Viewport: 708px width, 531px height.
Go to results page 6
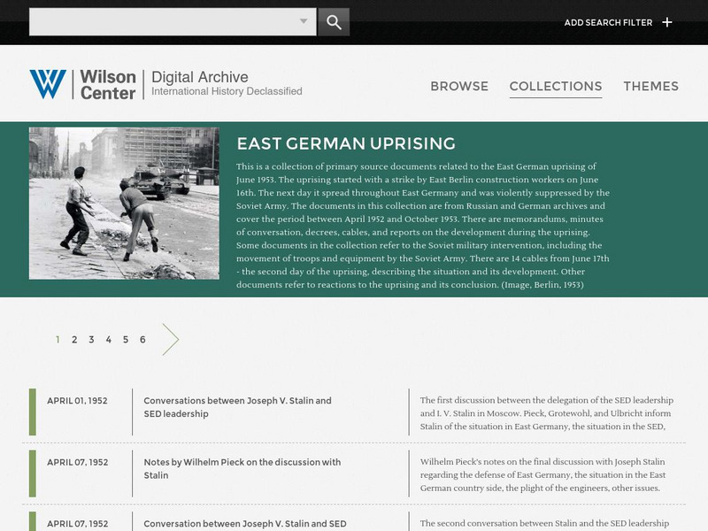click(x=142, y=340)
